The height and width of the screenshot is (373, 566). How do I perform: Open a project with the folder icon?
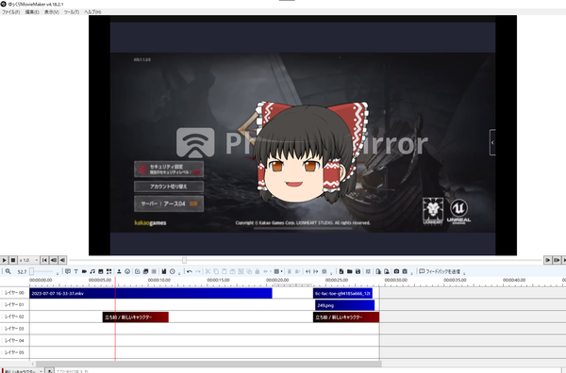(349, 271)
